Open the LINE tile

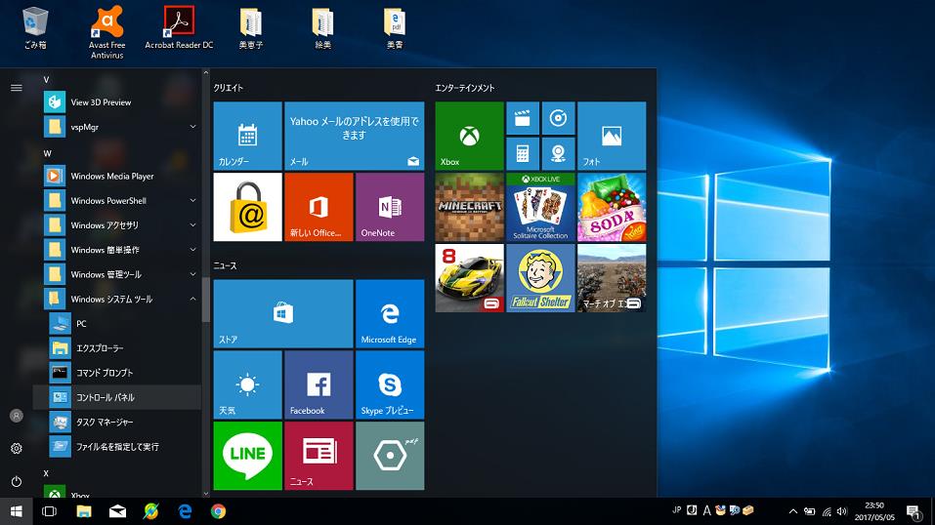tap(247, 456)
